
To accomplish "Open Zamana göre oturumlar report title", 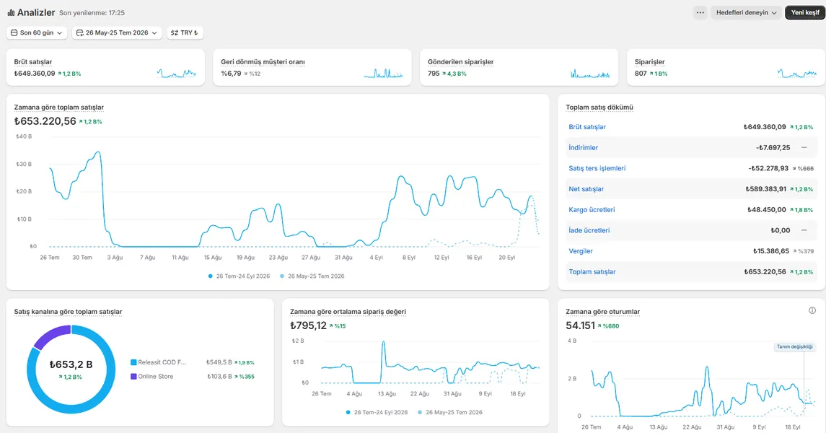I will pos(602,311).
